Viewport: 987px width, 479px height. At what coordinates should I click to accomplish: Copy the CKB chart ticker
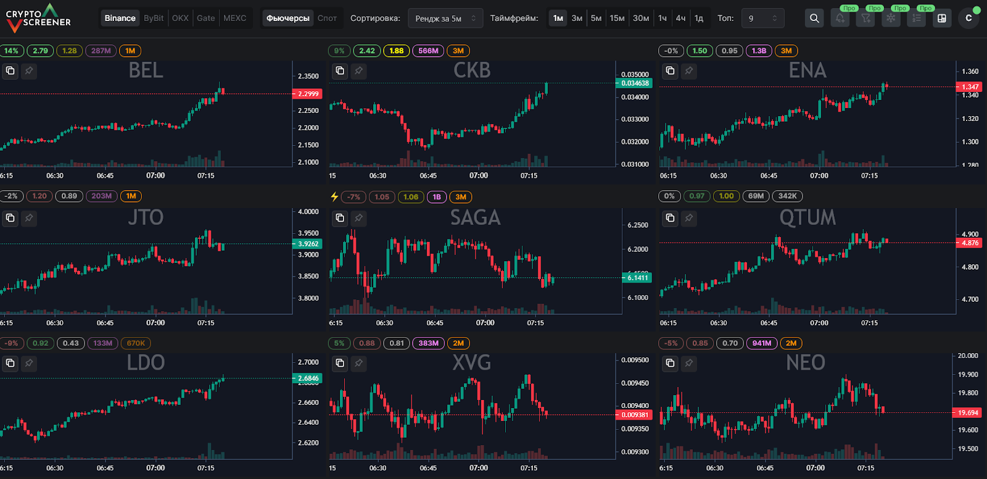[x=340, y=70]
